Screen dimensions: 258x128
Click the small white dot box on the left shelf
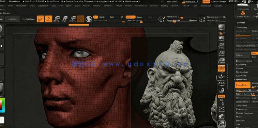click(x=1, y=46)
